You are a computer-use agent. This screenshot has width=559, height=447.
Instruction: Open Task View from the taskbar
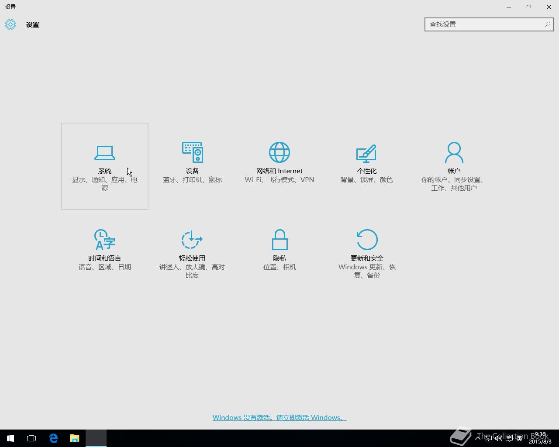pyautogui.click(x=31, y=438)
